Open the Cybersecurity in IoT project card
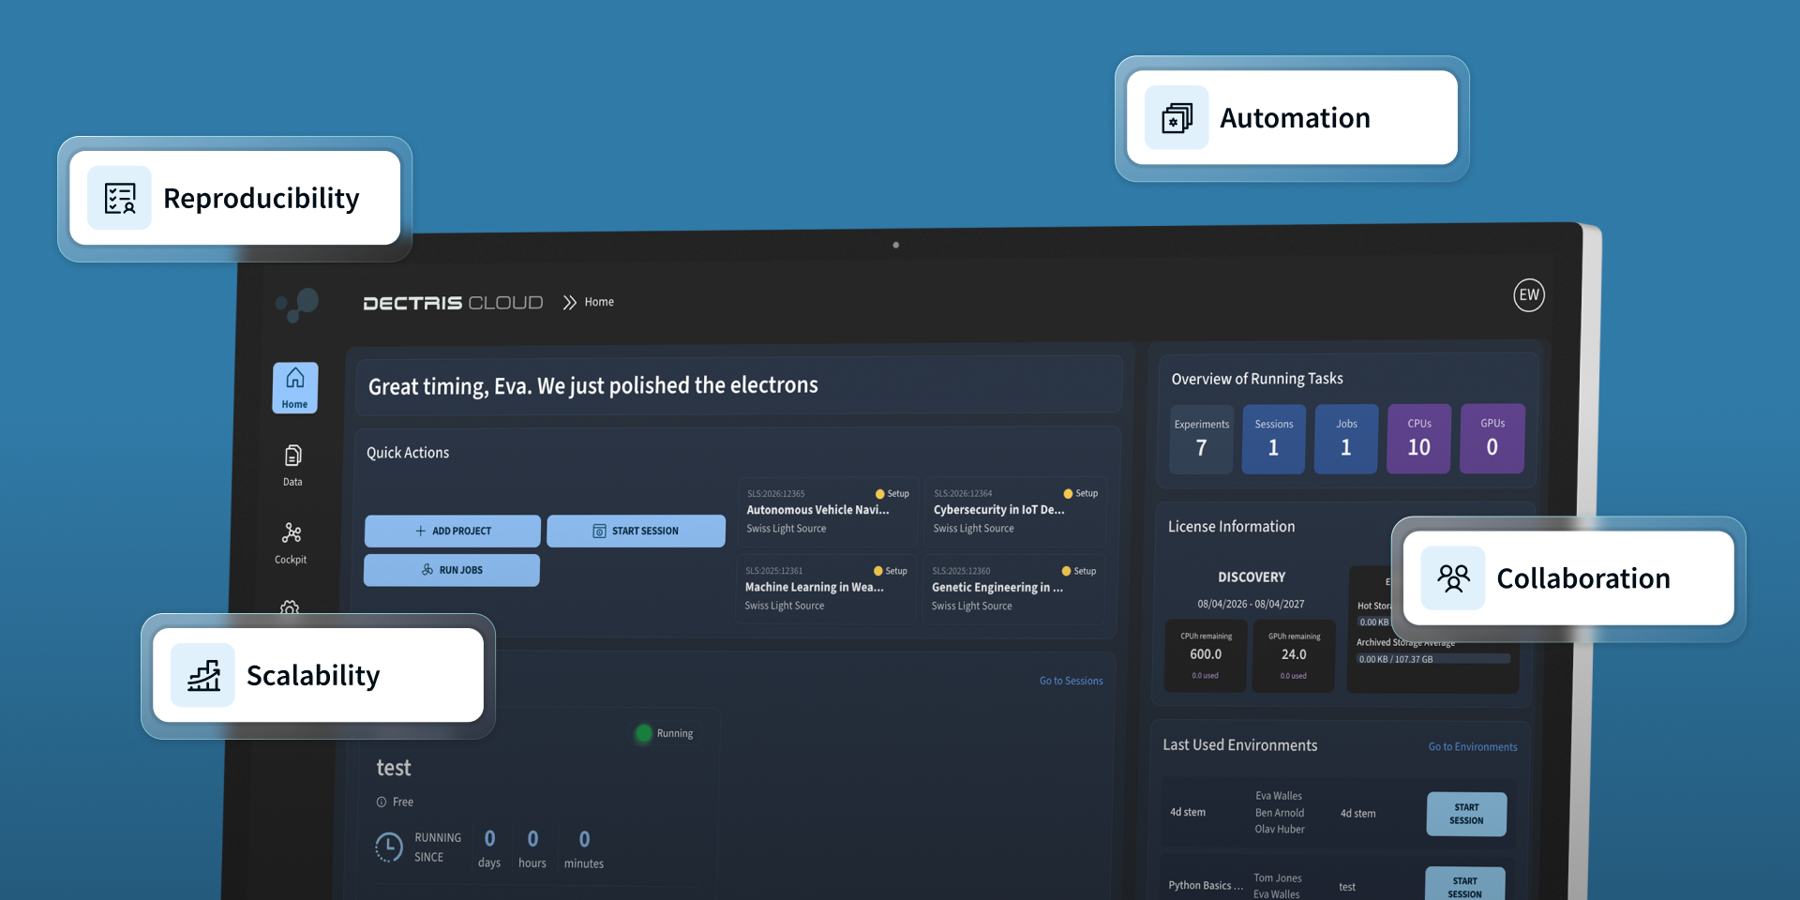 [1015, 512]
